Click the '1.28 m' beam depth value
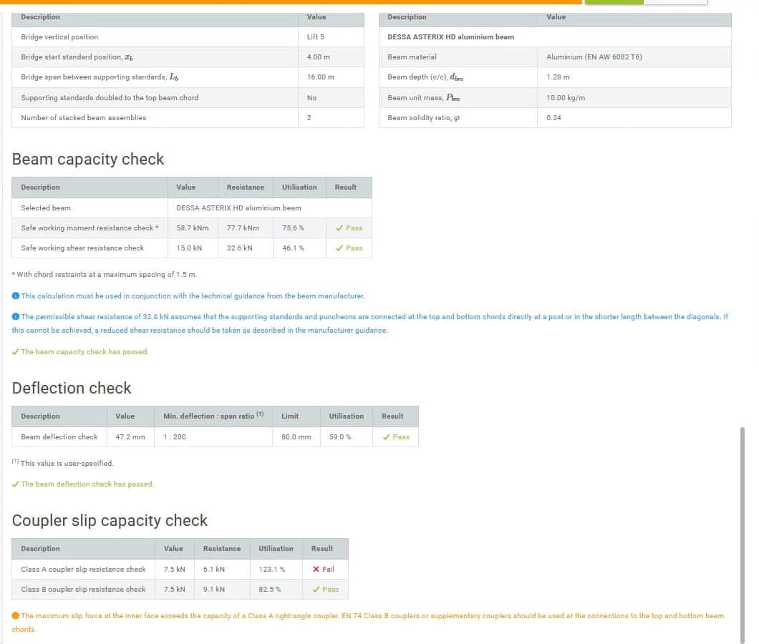 click(x=558, y=77)
